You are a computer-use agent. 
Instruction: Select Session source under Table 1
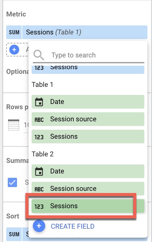click(x=88, y=119)
